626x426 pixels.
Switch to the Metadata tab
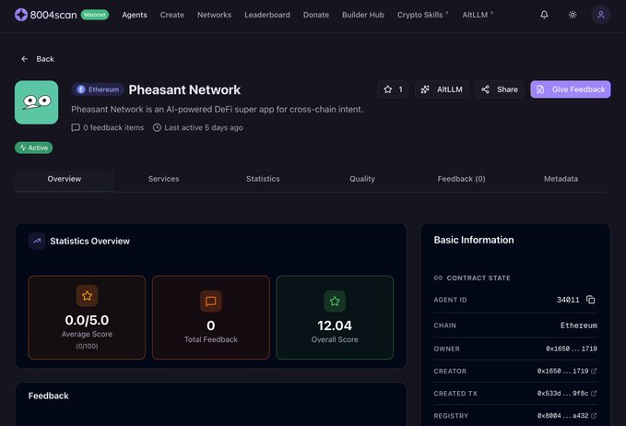[x=561, y=179]
